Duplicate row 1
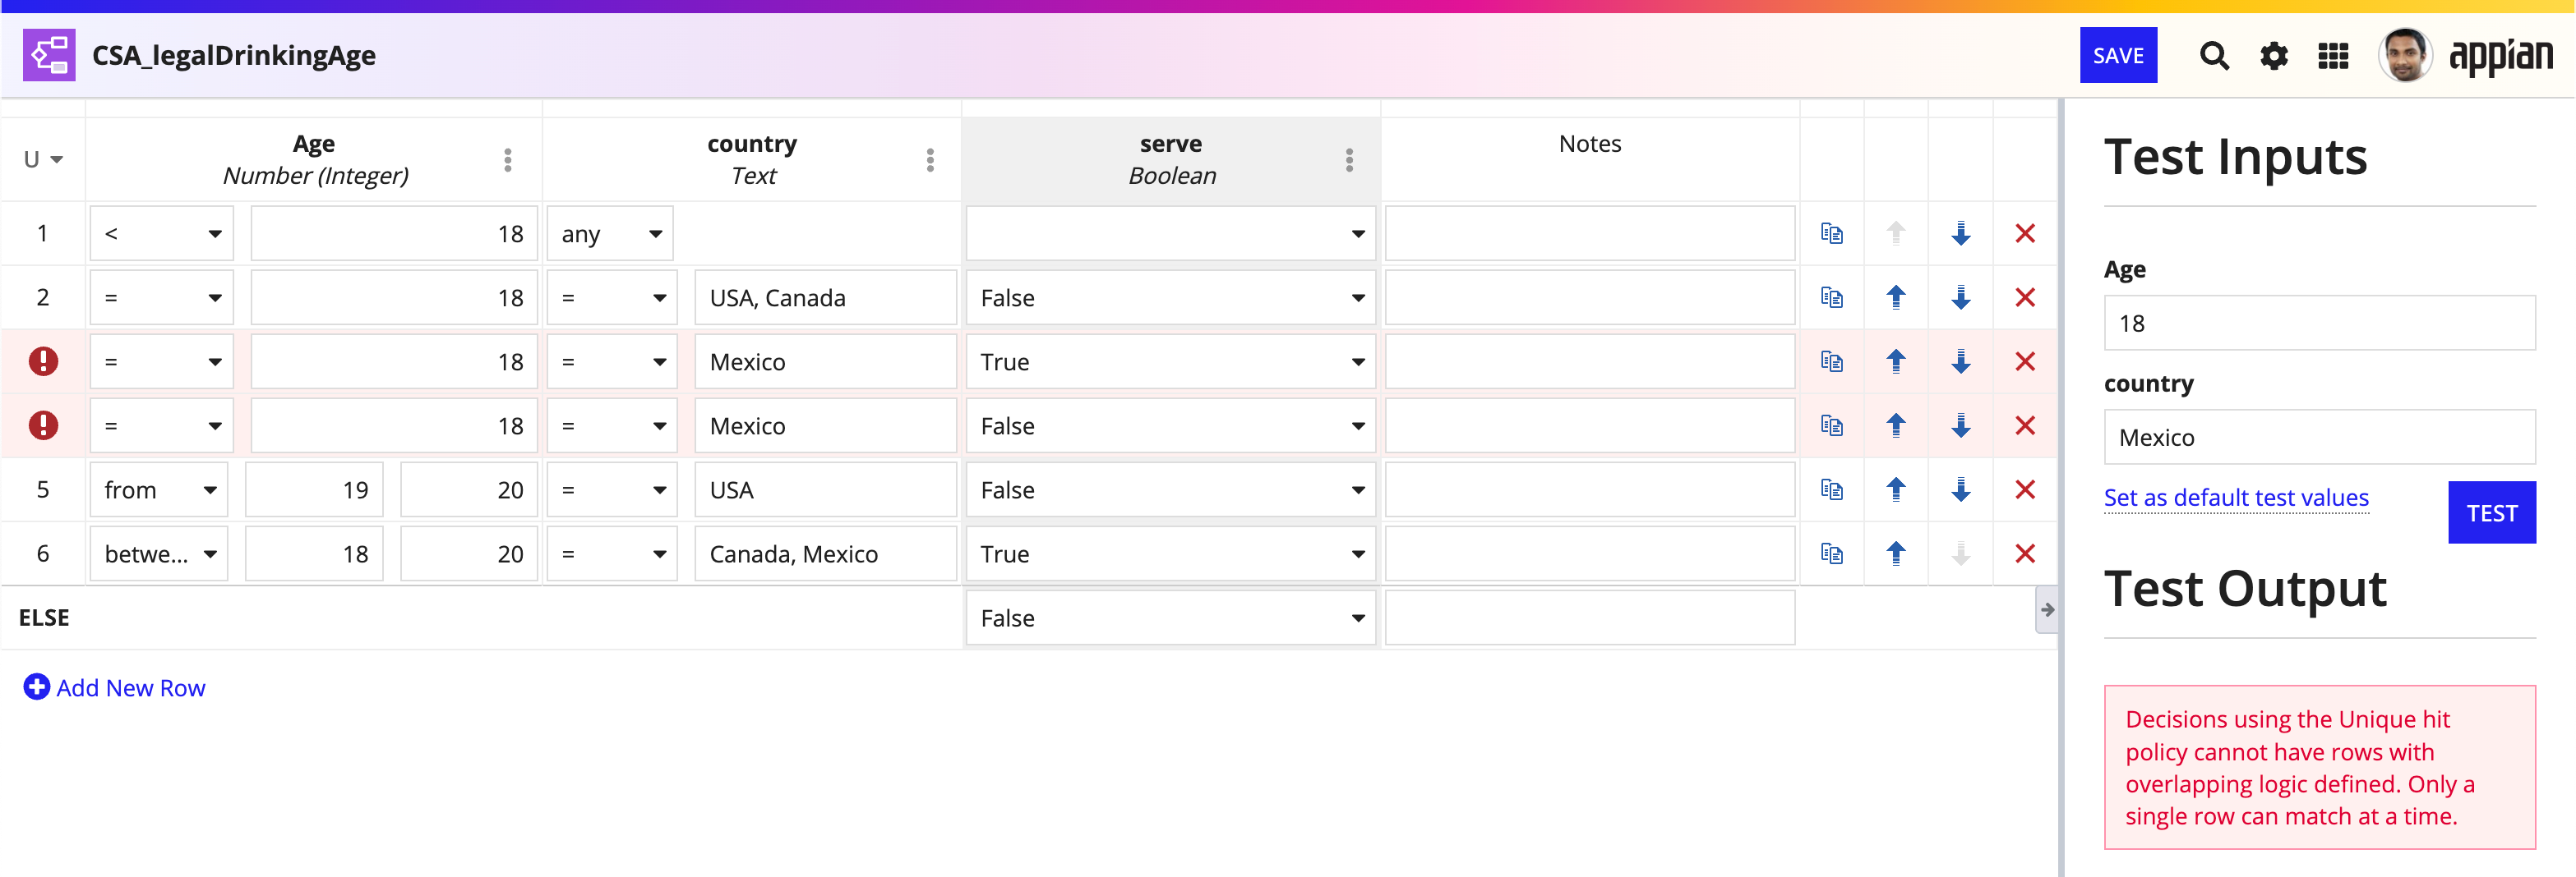Image resolution: width=2576 pixels, height=877 pixels. (x=1831, y=234)
